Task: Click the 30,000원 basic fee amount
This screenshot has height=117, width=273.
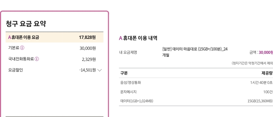Action: [x=88, y=48]
